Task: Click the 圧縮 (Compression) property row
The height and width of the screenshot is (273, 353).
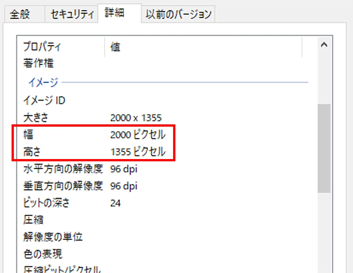Action: pos(32,220)
